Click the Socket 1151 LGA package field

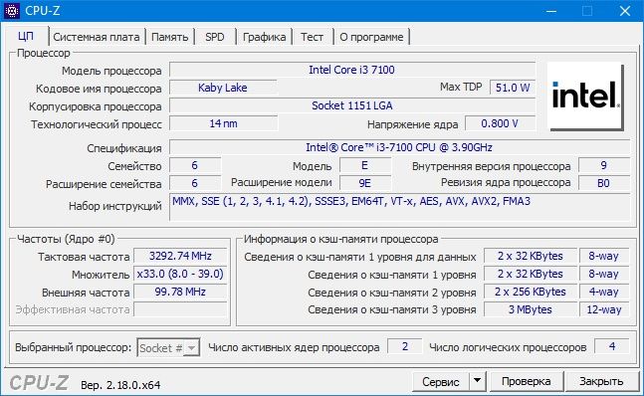(x=352, y=105)
